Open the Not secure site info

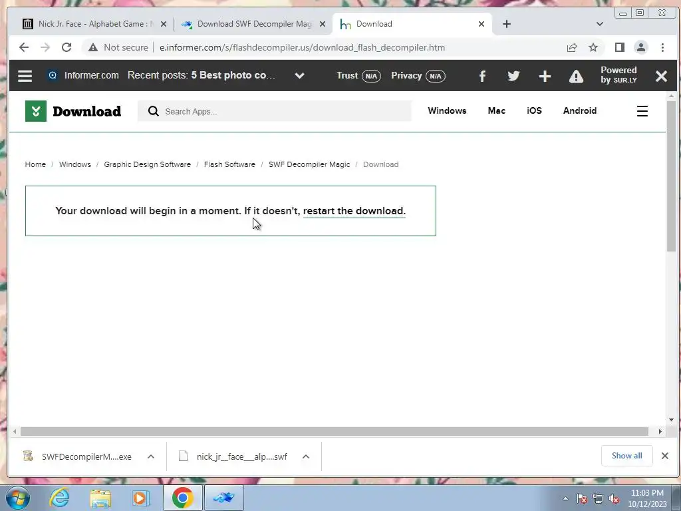click(x=118, y=47)
